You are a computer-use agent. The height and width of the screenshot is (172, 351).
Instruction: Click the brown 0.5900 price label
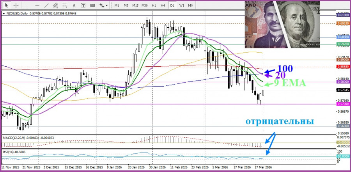[x=343, y=60]
